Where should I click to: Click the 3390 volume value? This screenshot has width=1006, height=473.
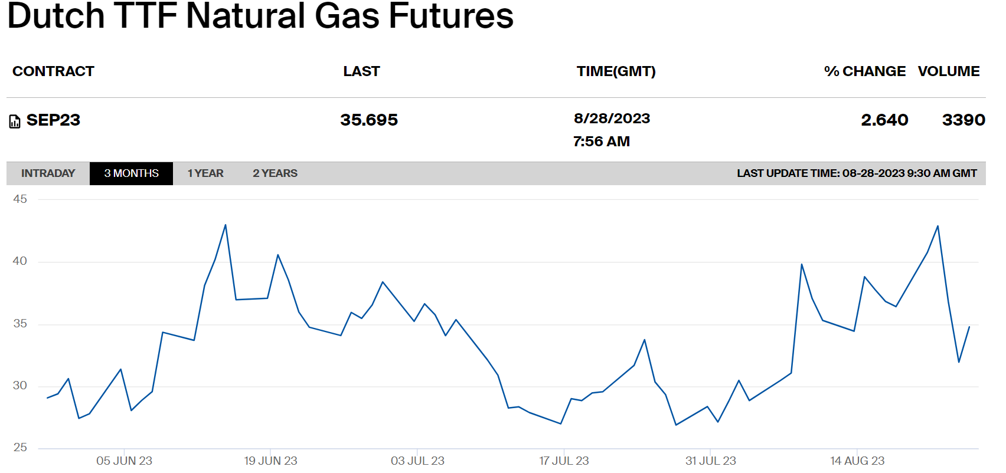point(963,120)
